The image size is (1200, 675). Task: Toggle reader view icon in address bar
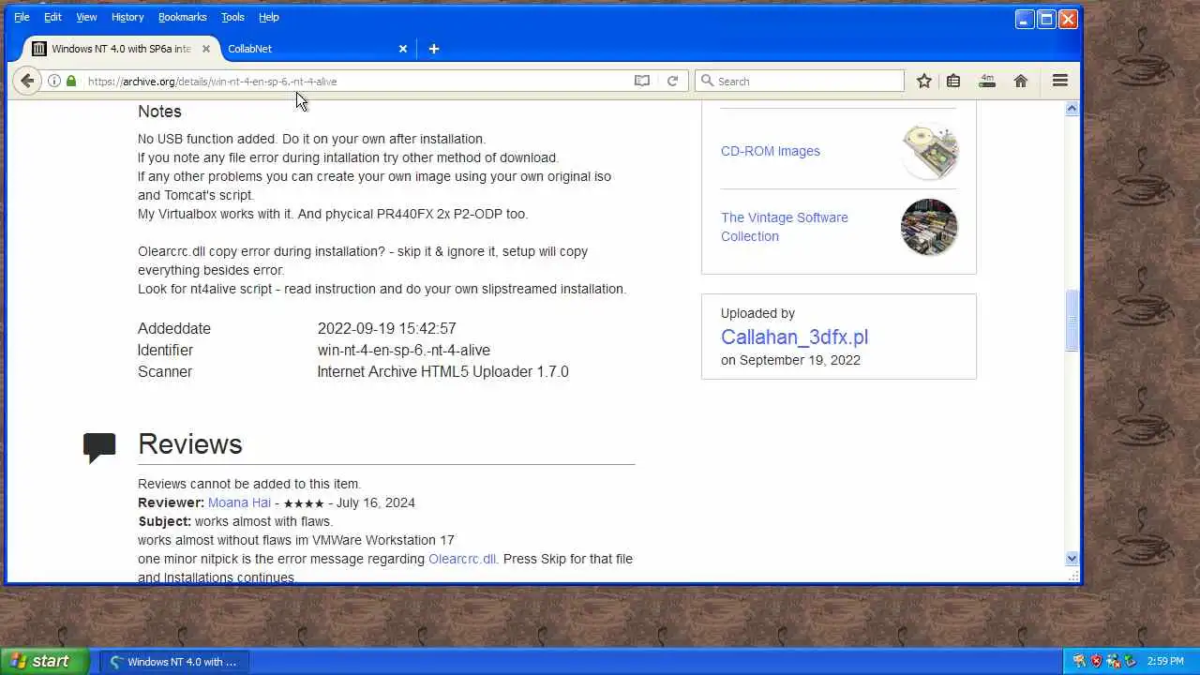(x=642, y=81)
